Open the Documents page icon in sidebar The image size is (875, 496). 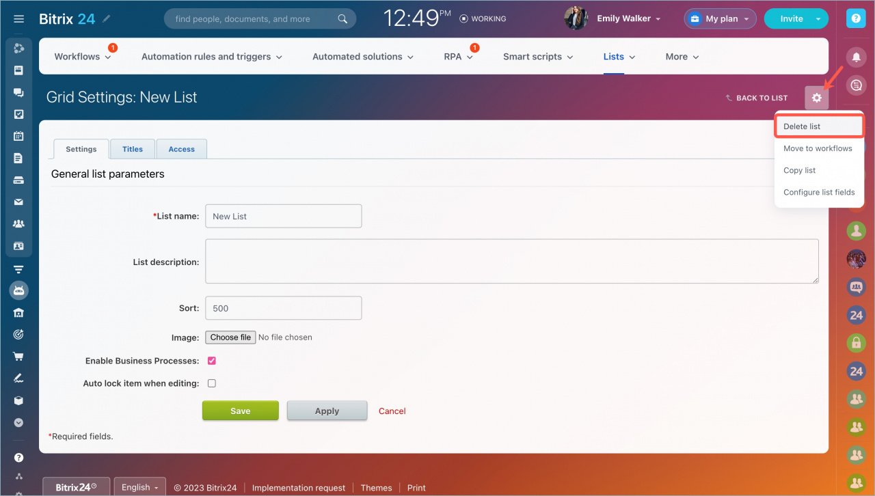(x=19, y=158)
